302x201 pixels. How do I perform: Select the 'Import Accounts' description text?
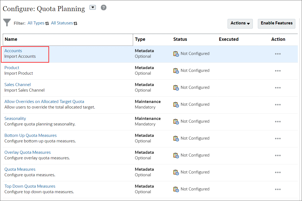[20, 56]
